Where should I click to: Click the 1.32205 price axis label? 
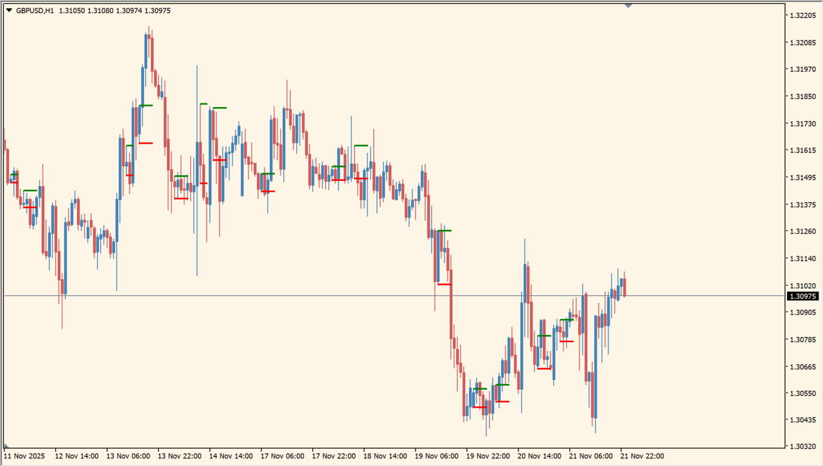coord(802,15)
